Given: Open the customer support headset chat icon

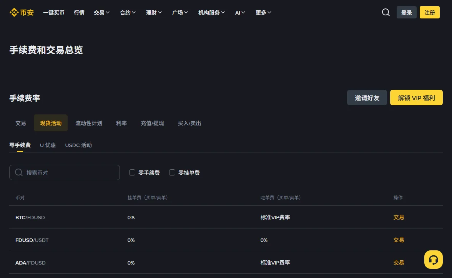Looking at the screenshot, I should pos(433,260).
